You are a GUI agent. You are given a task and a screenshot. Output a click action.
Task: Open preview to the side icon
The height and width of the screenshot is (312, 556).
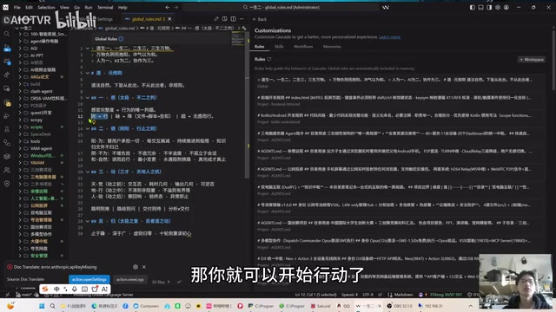pos(224,19)
